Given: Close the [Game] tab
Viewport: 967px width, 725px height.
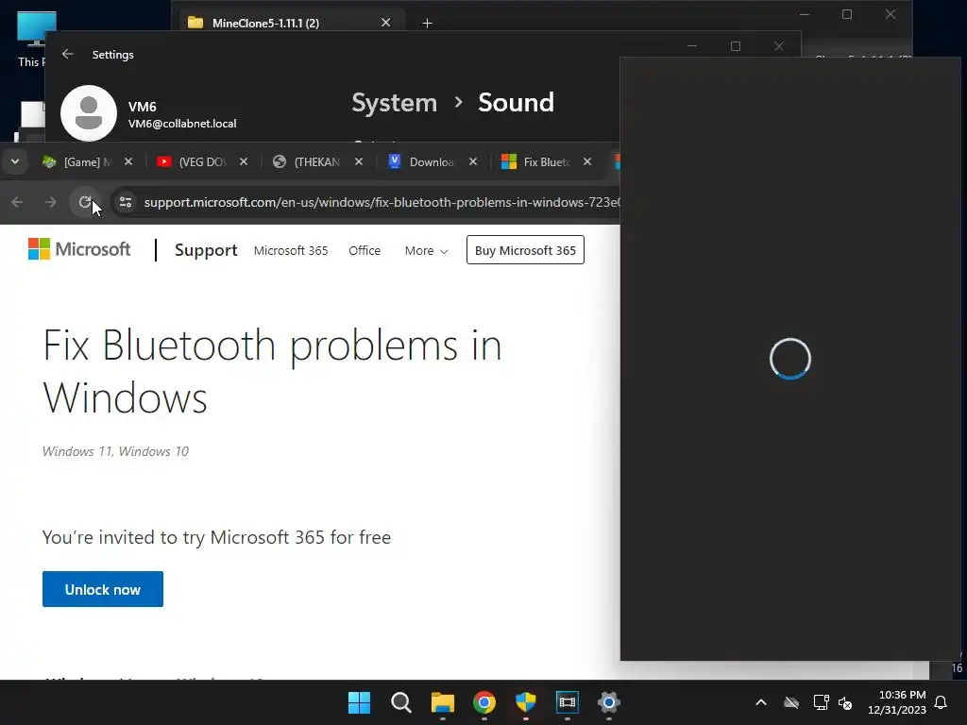Looking at the screenshot, I should coord(128,161).
